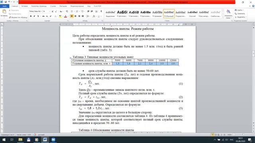Open the Foxit PDF ribbon tab

pos(97,6)
